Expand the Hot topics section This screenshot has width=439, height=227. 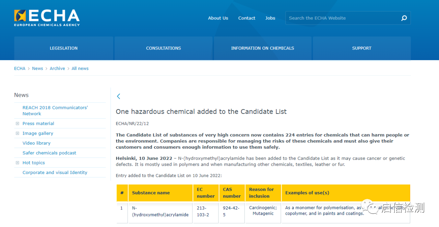[x=17, y=163]
